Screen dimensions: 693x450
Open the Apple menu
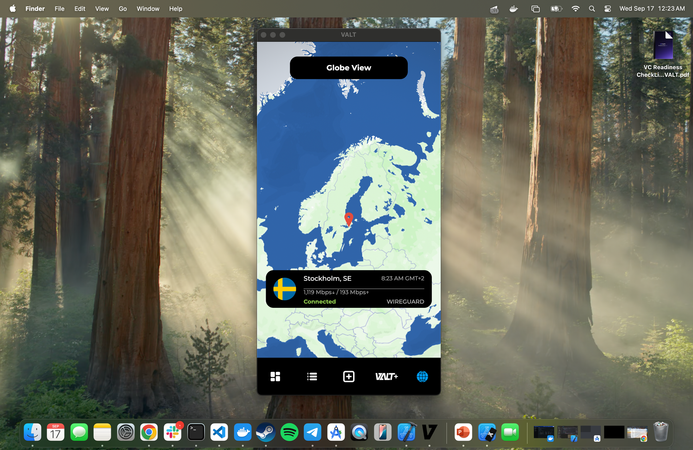(x=12, y=9)
